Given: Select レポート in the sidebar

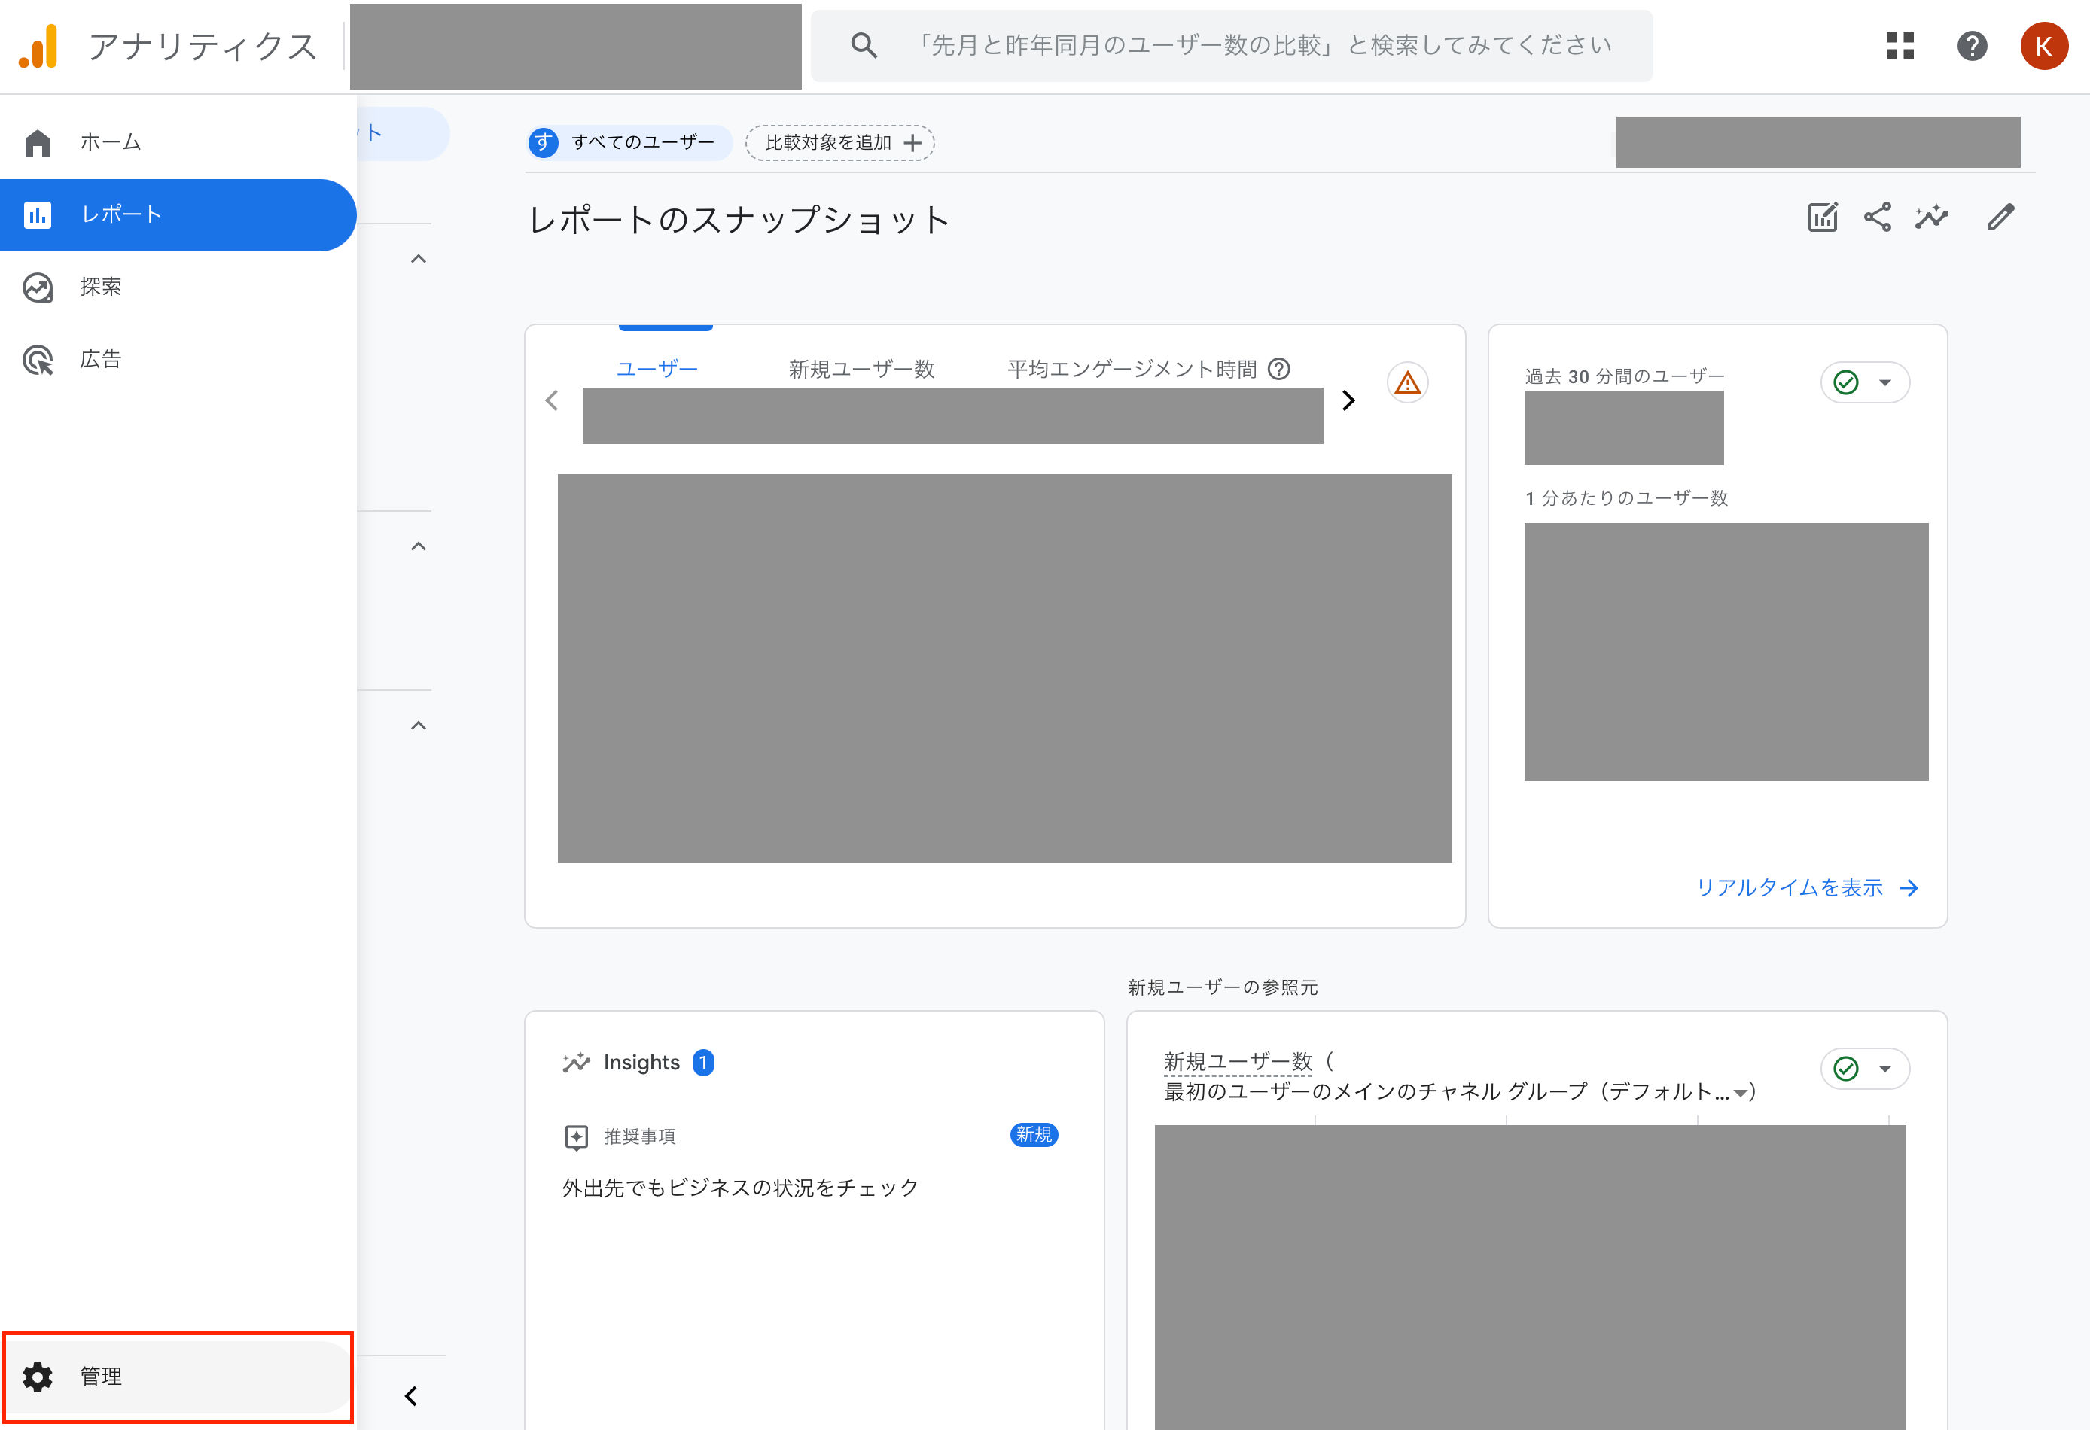Looking at the screenshot, I should click(x=178, y=214).
